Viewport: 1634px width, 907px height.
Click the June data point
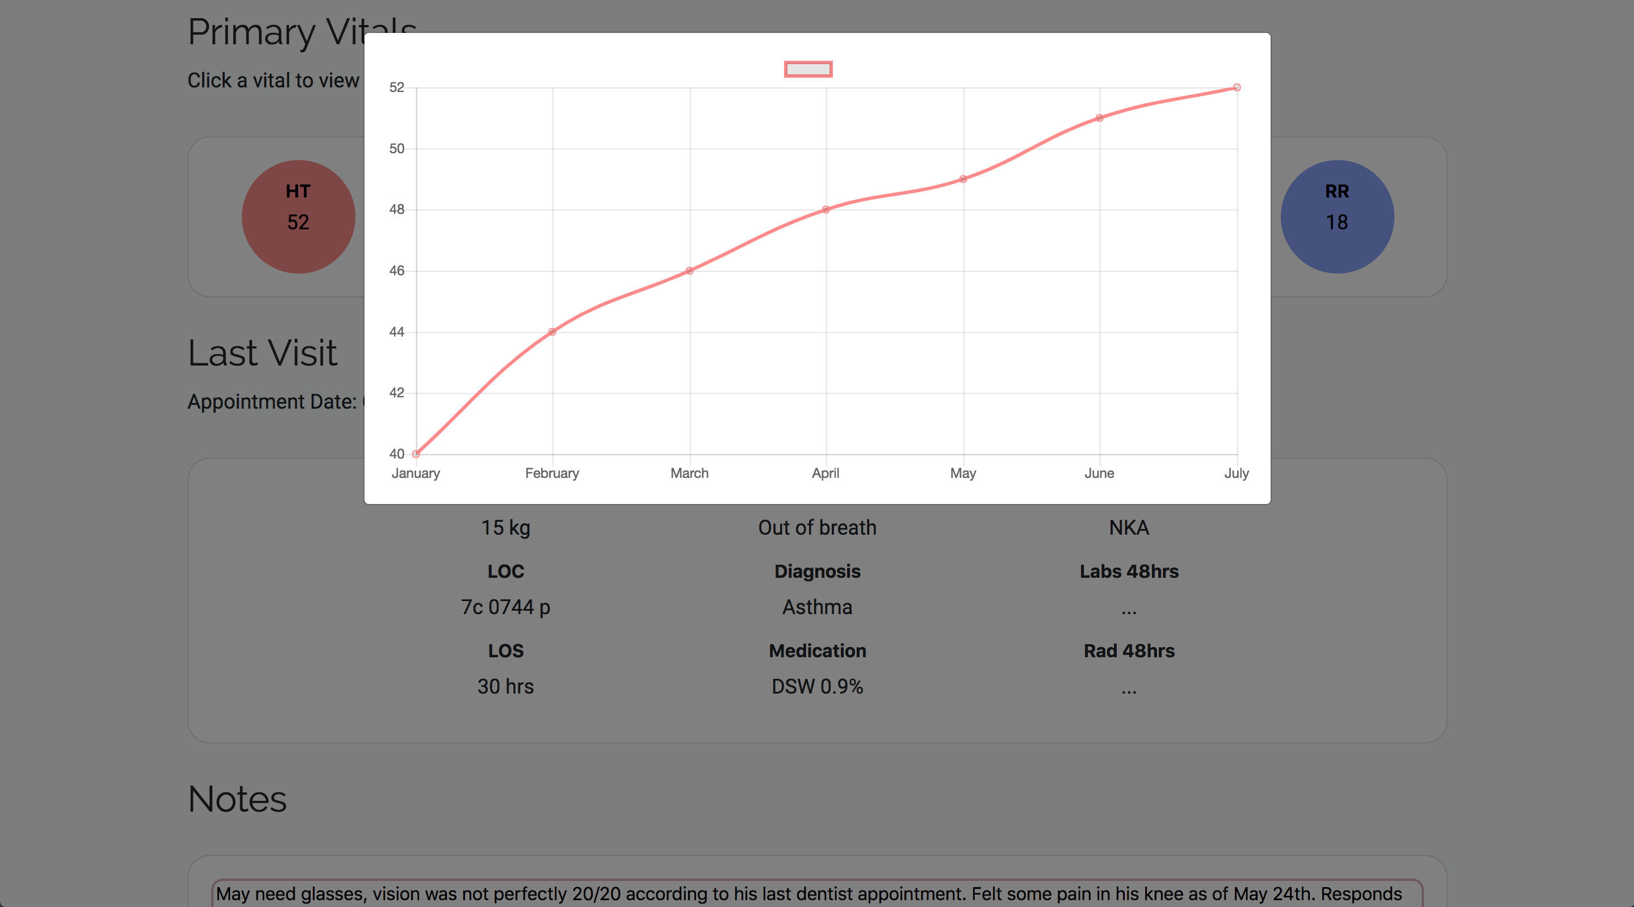1099,118
